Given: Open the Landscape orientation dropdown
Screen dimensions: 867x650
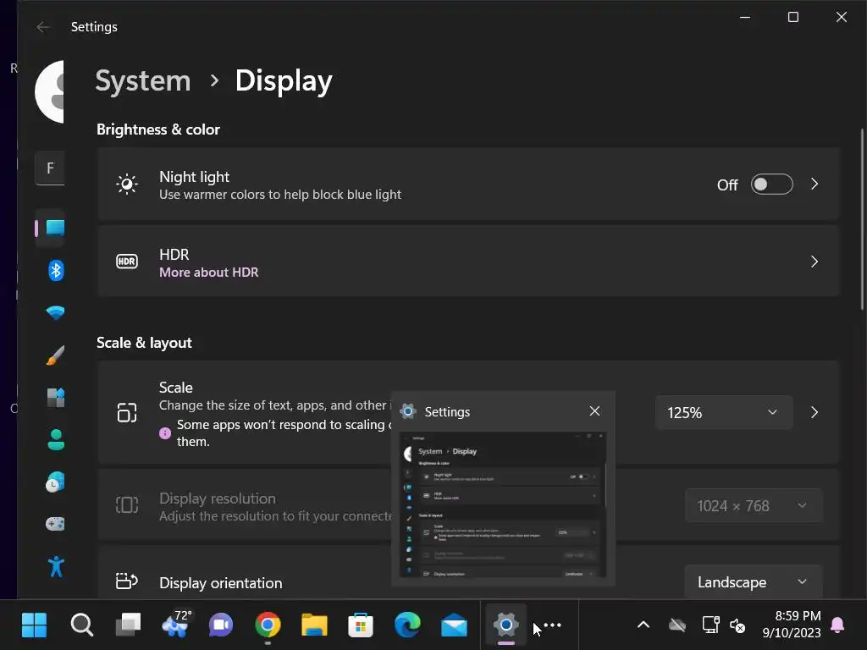Looking at the screenshot, I should point(753,582).
